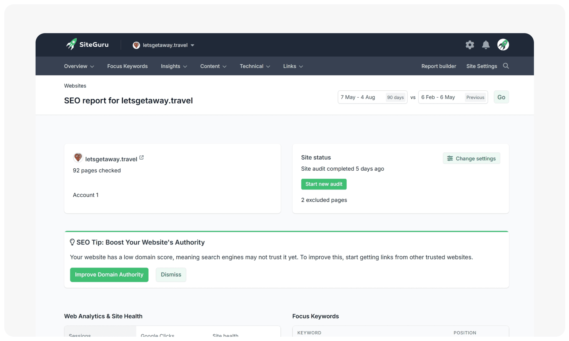Open the notifications bell

coord(486,45)
